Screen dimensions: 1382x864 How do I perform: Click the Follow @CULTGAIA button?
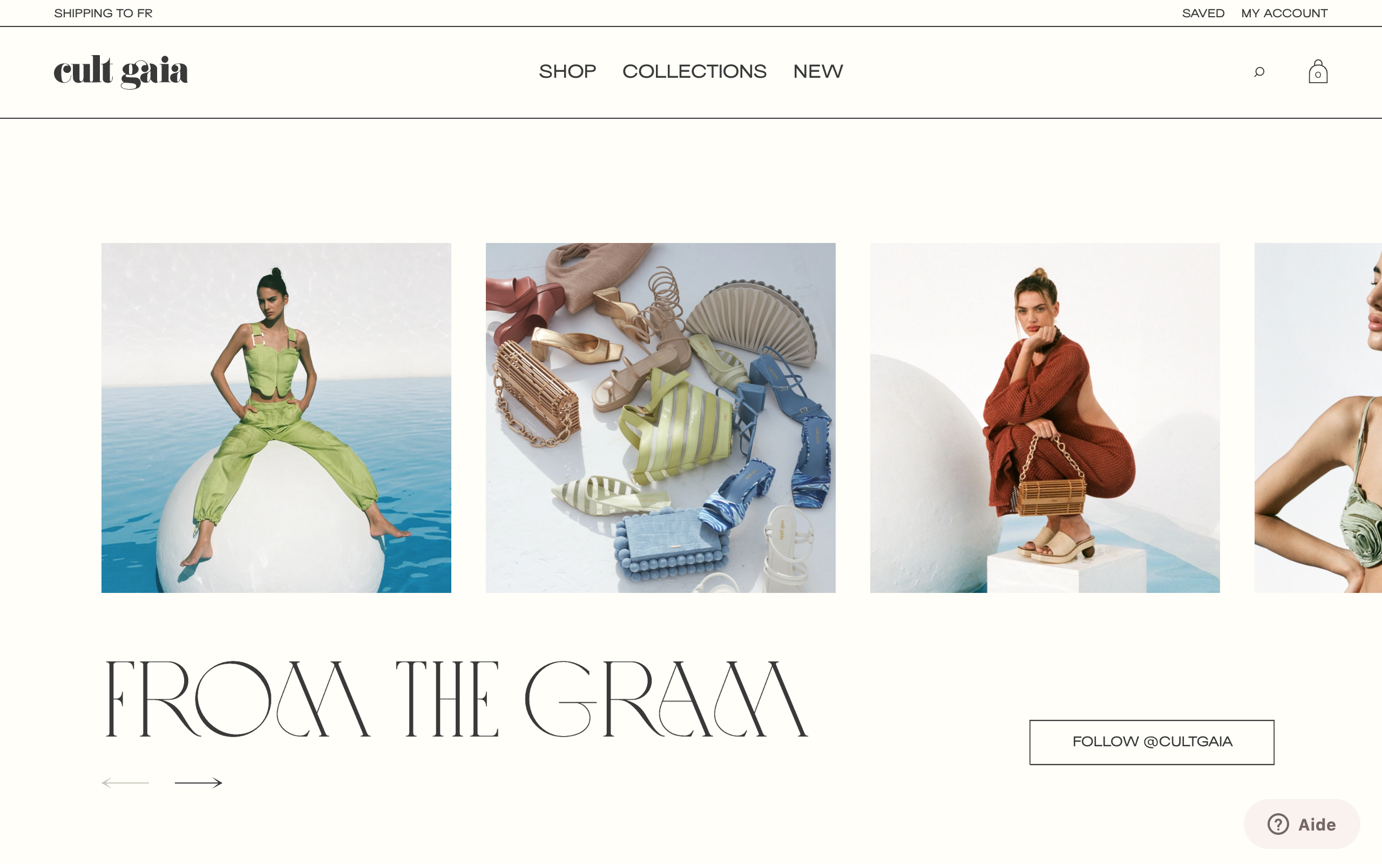coord(1151,742)
